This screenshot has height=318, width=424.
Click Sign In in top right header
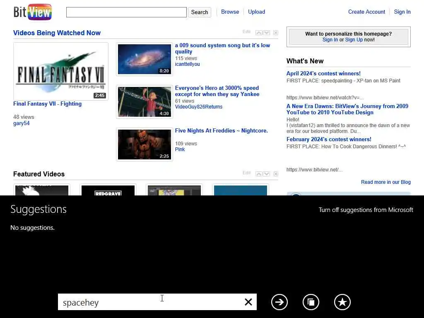[x=402, y=12]
